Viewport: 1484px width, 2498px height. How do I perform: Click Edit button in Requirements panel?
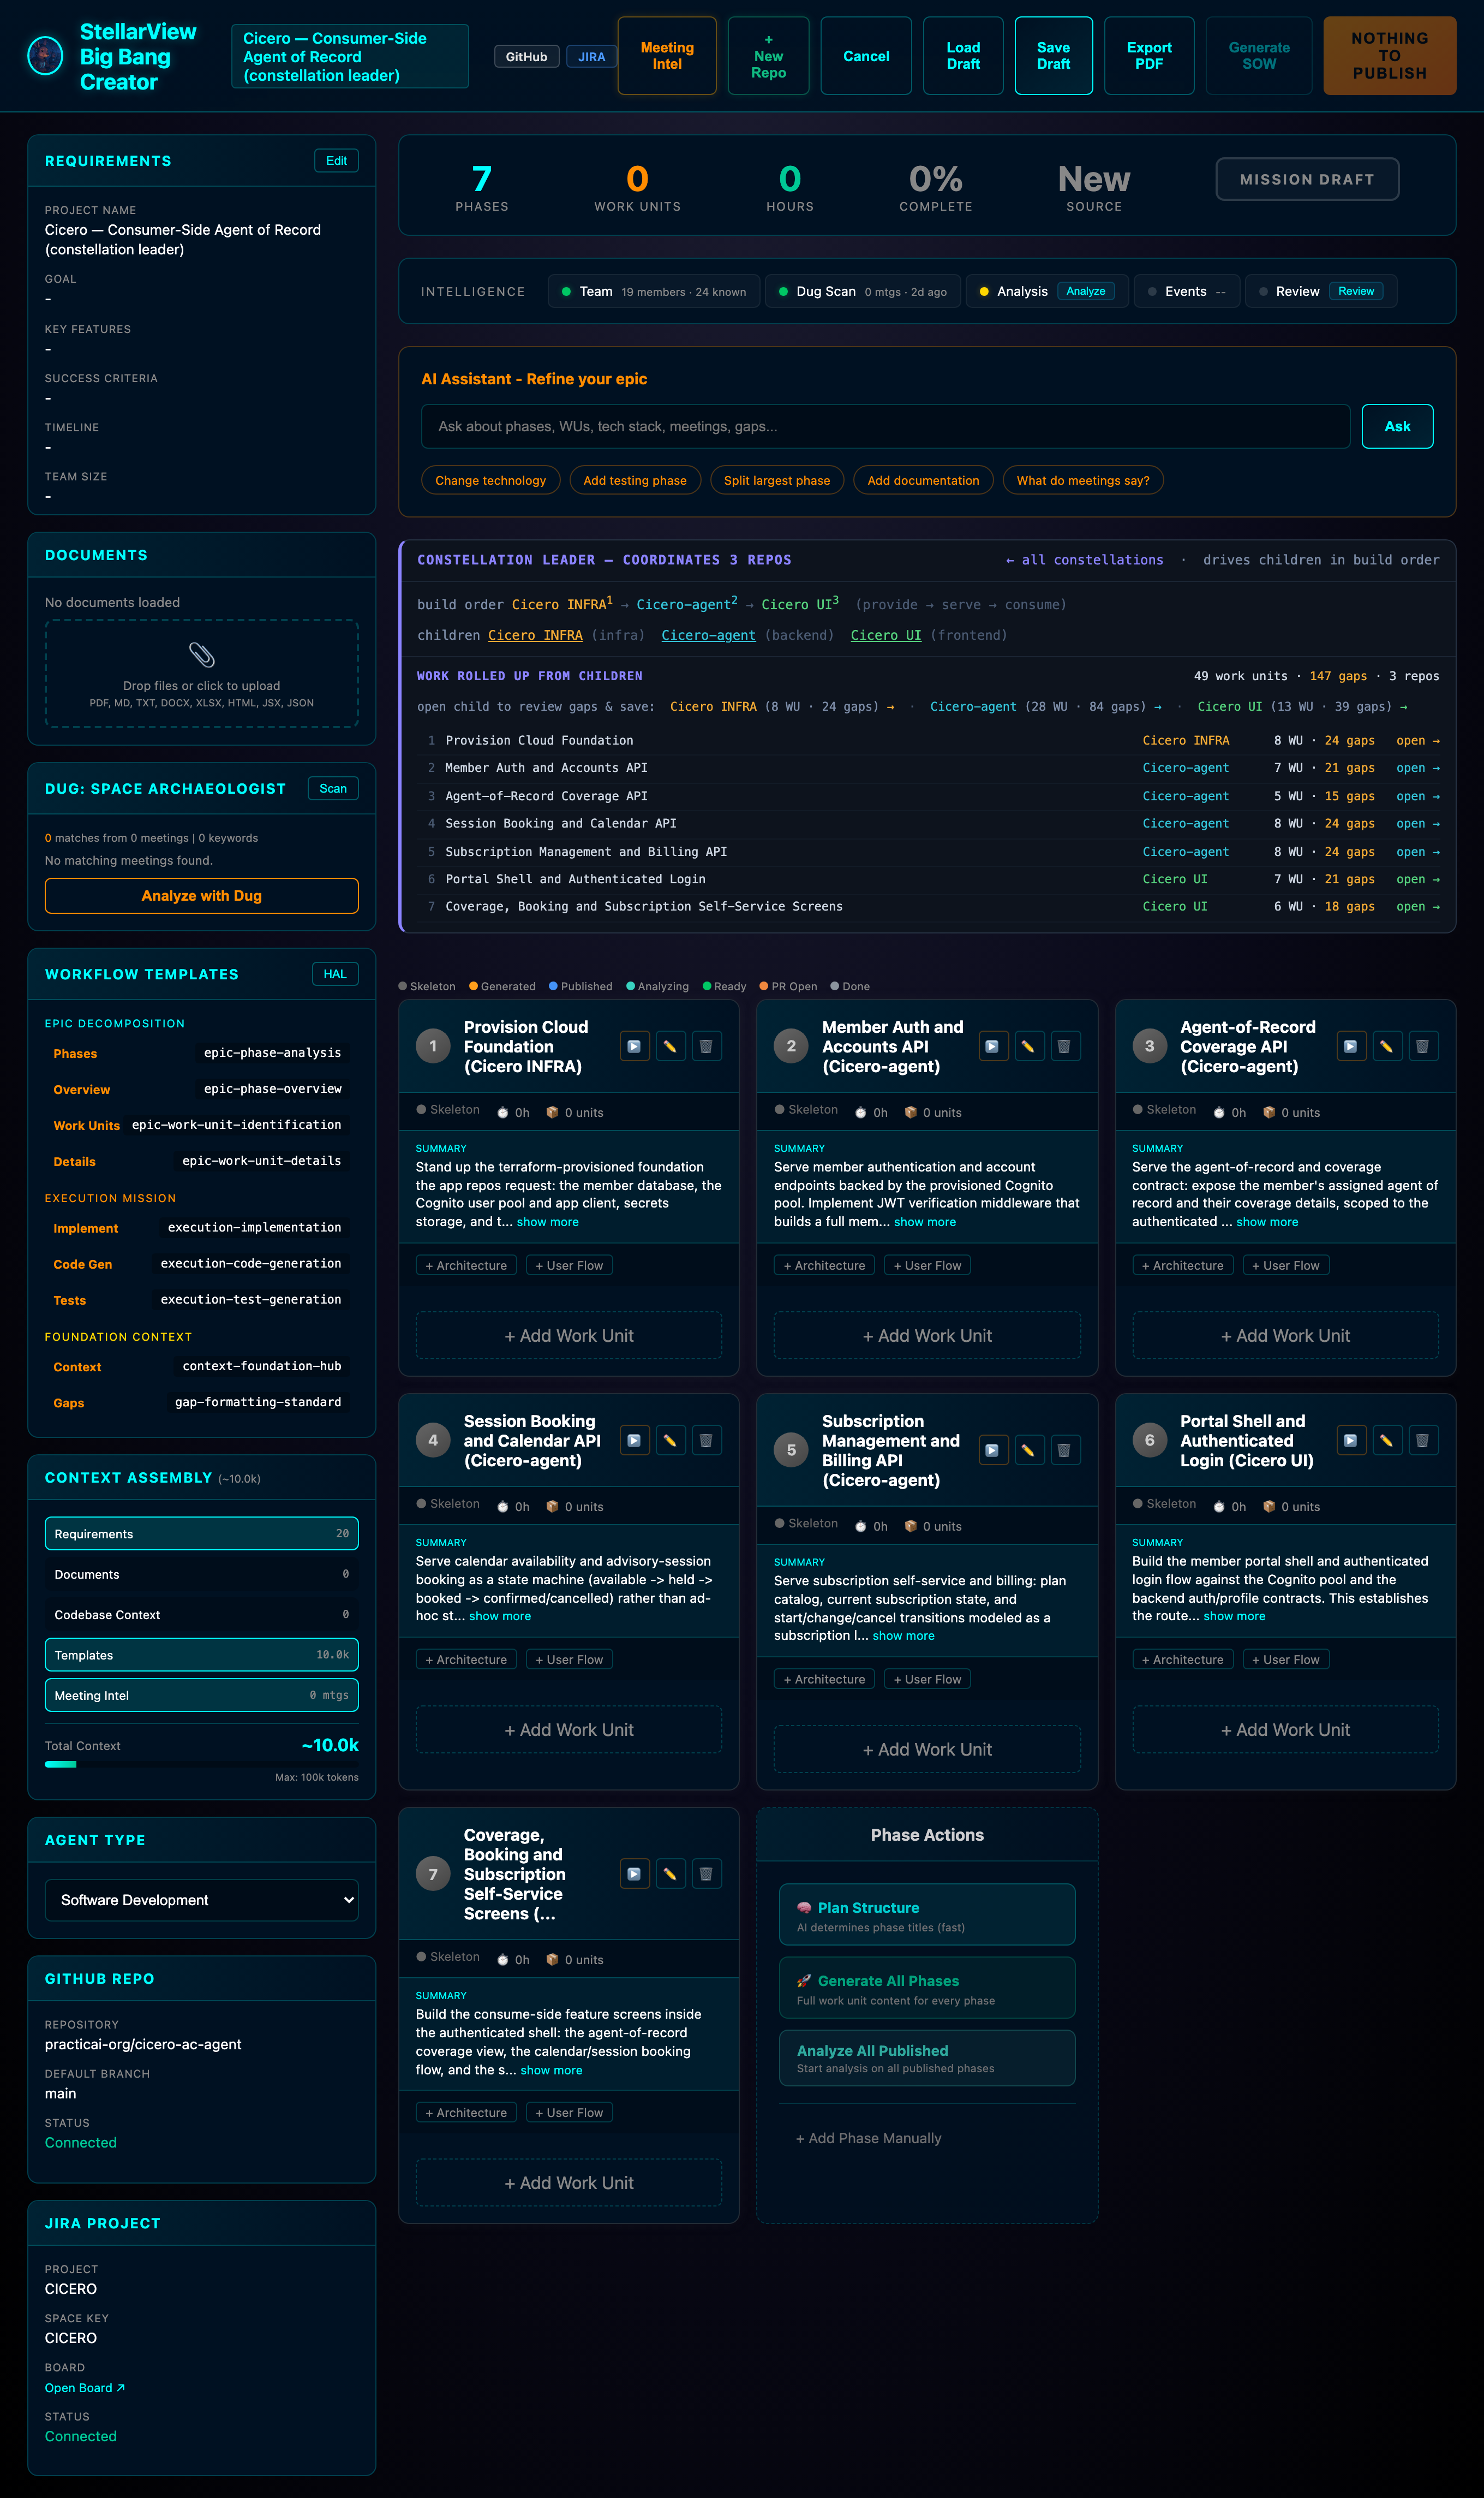(x=336, y=161)
